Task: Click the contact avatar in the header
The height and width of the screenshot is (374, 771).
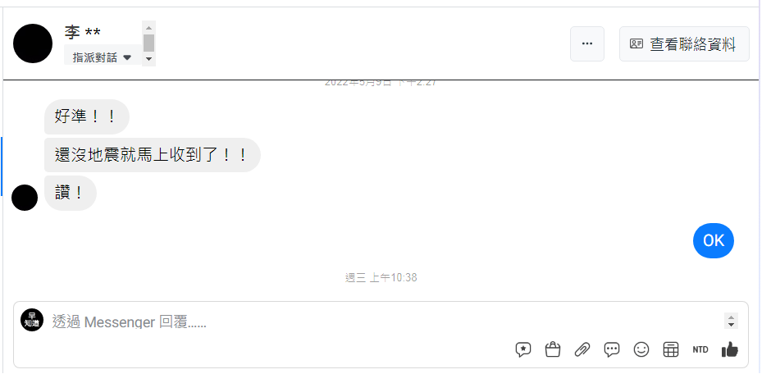Action: click(33, 43)
